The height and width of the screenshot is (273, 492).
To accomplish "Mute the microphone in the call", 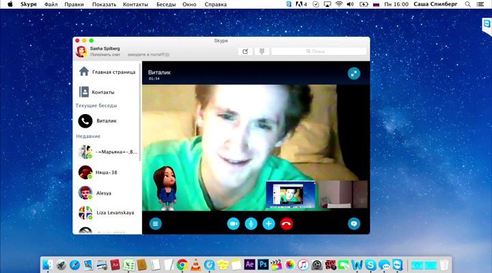I will tap(251, 223).
